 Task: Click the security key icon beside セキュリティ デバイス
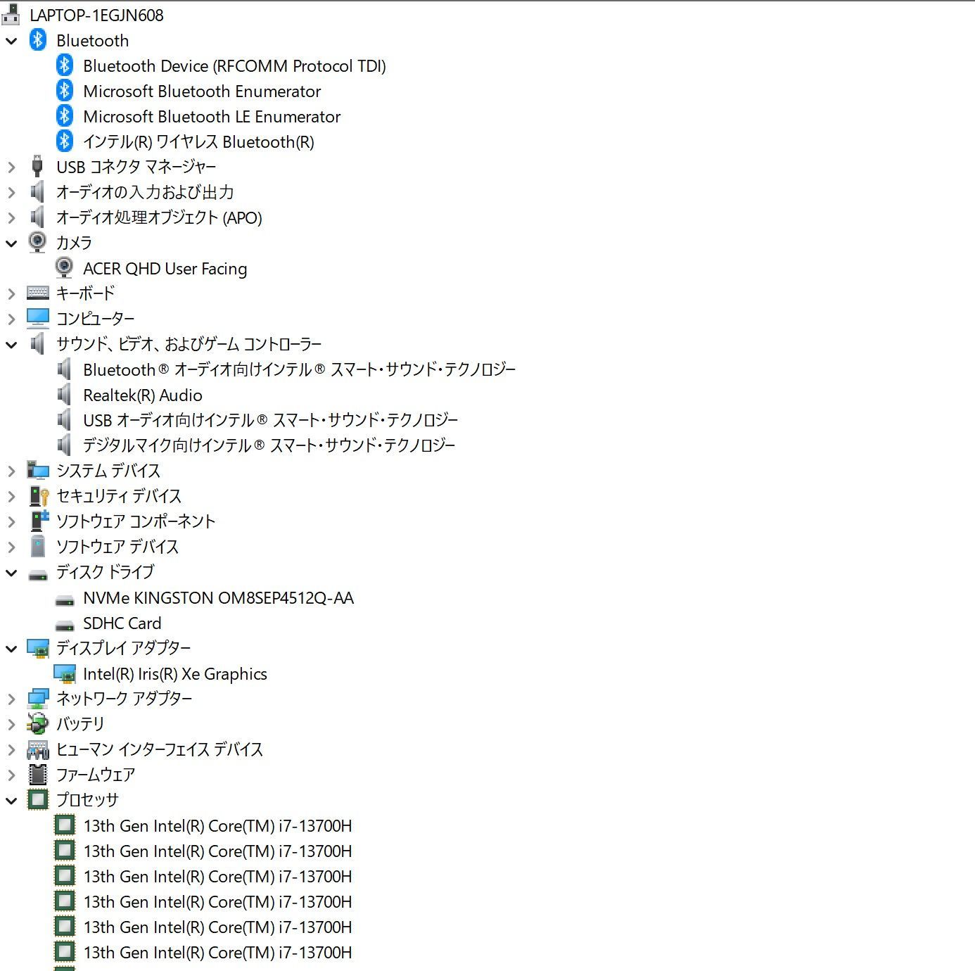(x=37, y=496)
